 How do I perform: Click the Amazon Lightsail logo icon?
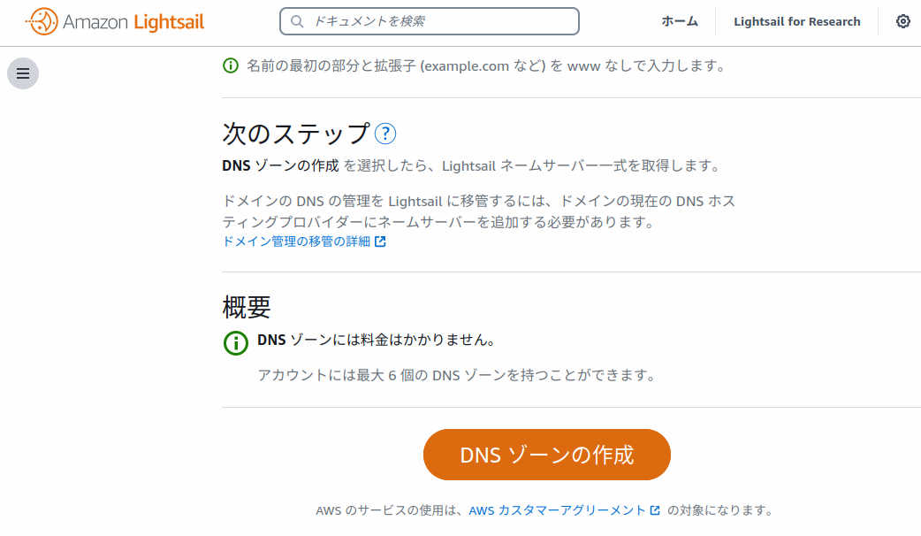(42, 22)
